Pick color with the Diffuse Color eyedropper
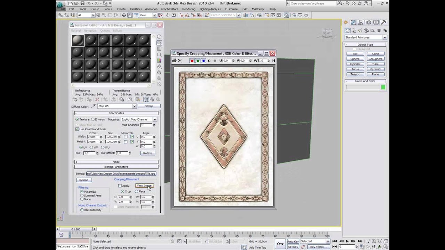The image size is (445, 250). pos(94,106)
